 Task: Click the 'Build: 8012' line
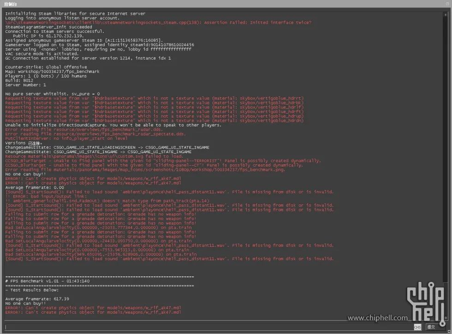coord(19,80)
